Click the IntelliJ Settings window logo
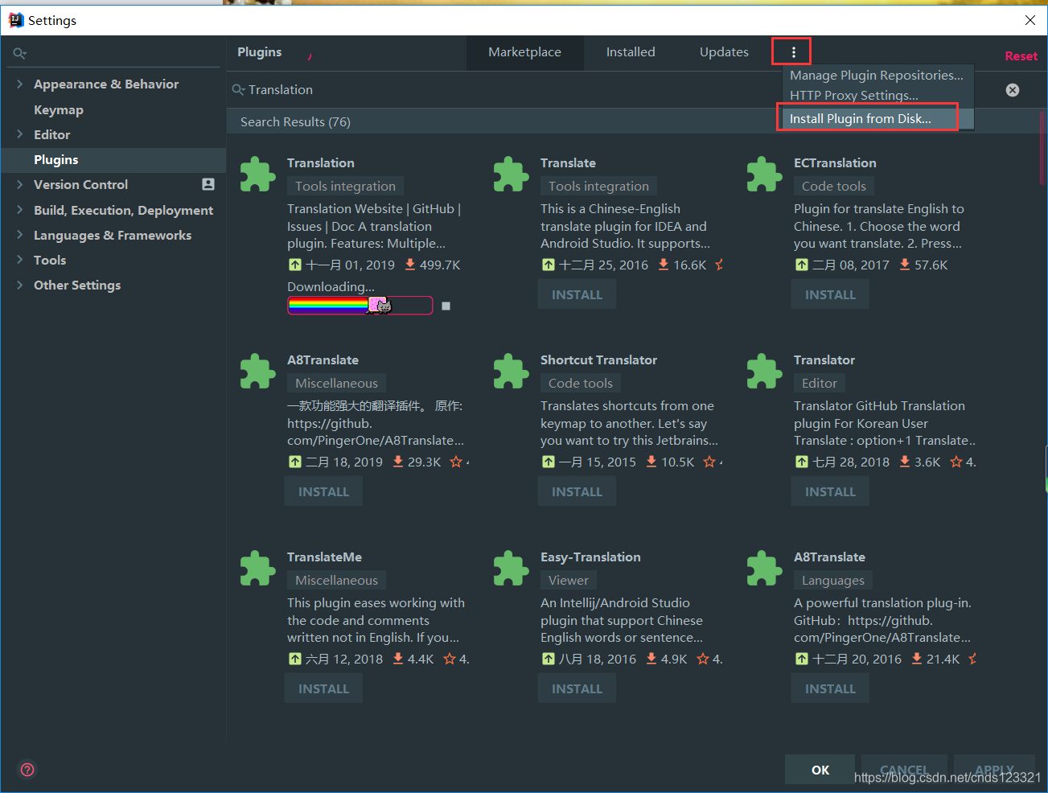1048x793 pixels. click(x=15, y=20)
